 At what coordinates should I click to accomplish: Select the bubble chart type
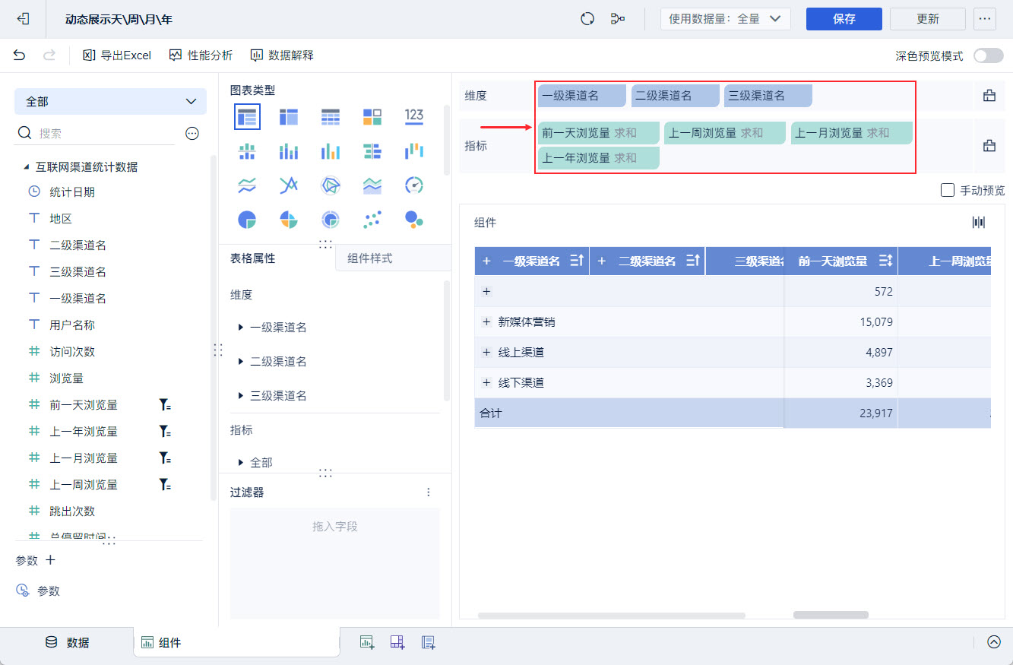(x=414, y=220)
